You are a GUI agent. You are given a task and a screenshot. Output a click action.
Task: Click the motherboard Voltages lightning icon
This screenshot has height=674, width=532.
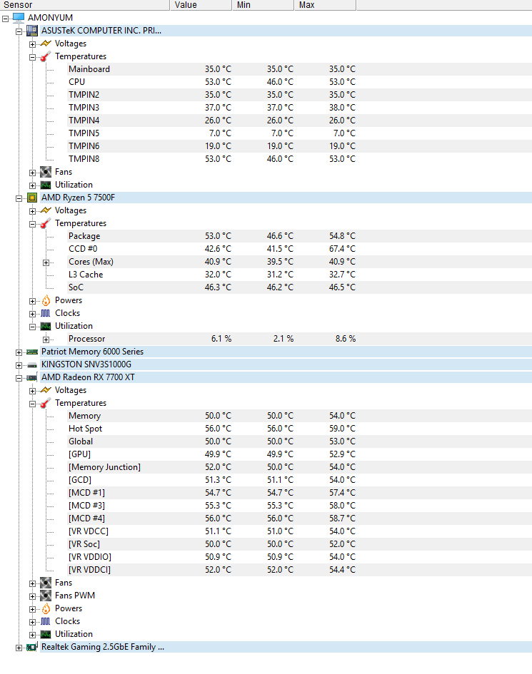(x=46, y=44)
